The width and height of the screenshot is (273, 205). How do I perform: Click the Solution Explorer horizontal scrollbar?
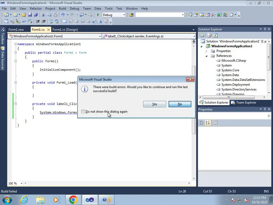228,97
